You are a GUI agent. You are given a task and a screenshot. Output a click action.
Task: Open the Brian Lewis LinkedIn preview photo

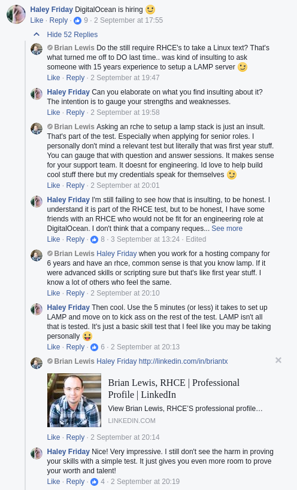point(74,400)
